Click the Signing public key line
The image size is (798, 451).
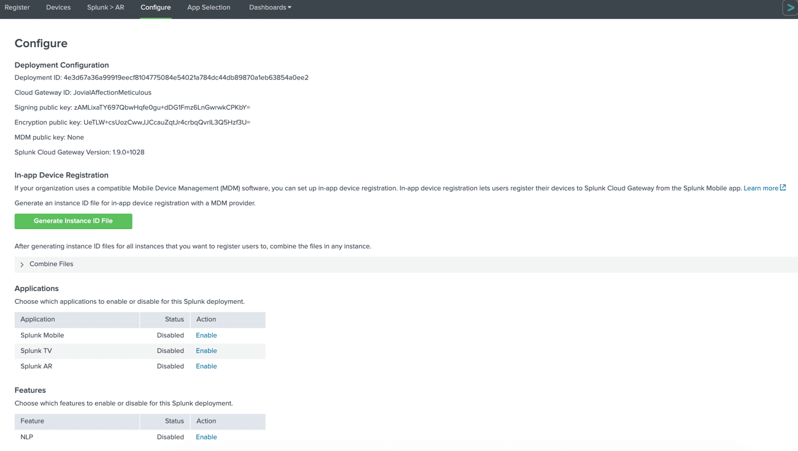tap(132, 107)
